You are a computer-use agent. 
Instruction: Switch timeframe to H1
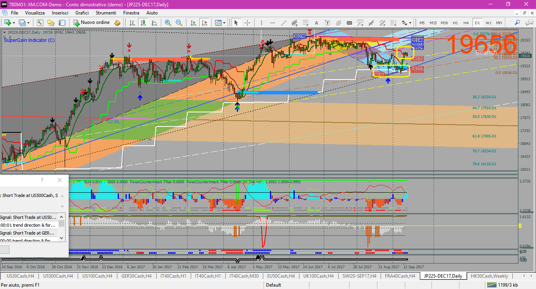tap(455, 23)
